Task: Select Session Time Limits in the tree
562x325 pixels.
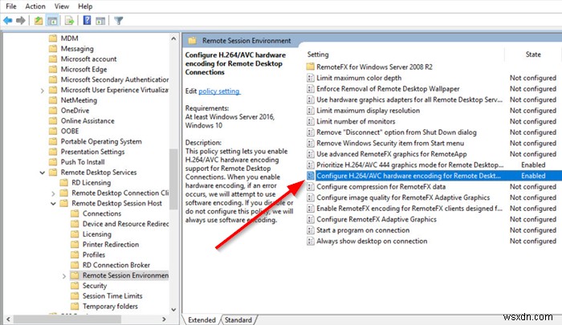Action: point(112,296)
